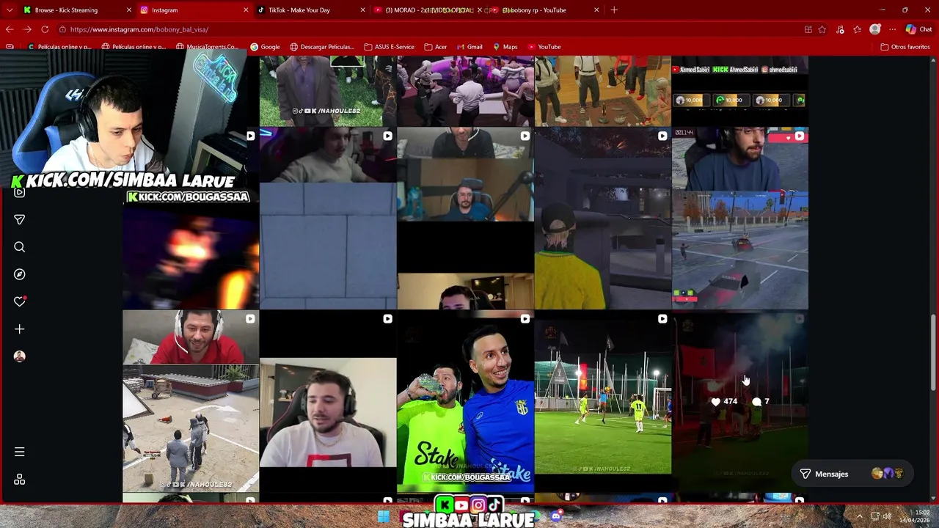Open Instagram search magnifier in sidebar

tap(20, 247)
